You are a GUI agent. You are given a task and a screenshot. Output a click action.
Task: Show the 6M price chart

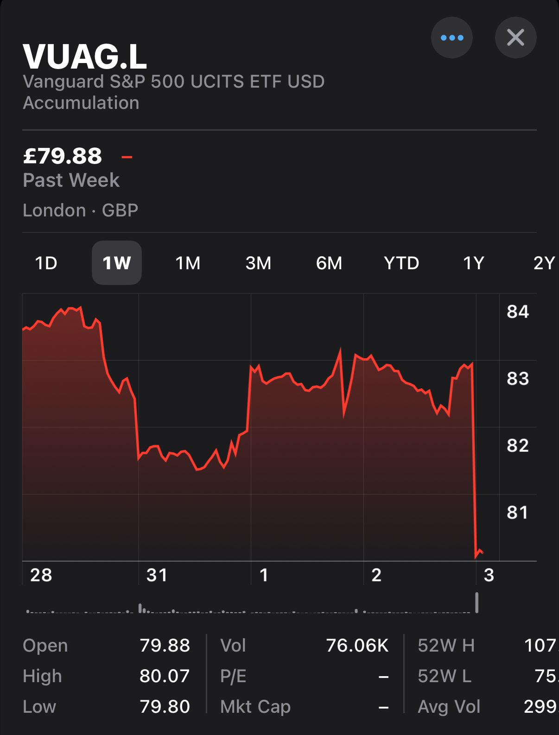(329, 263)
